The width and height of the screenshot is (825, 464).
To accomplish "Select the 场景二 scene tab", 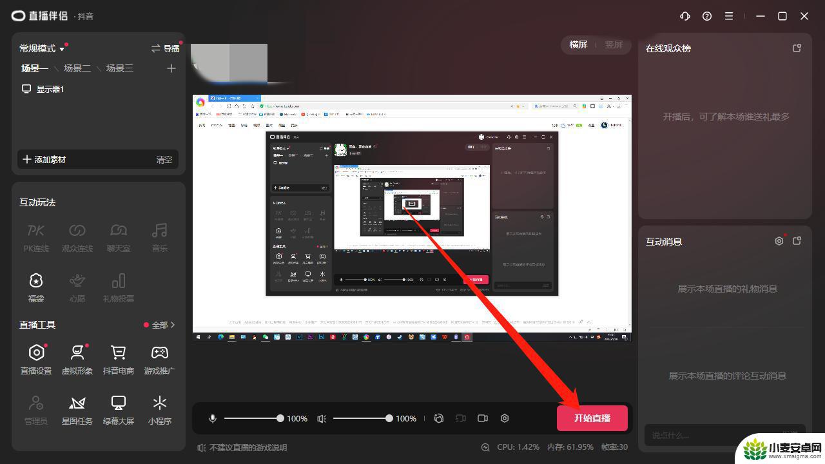I will (77, 68).
